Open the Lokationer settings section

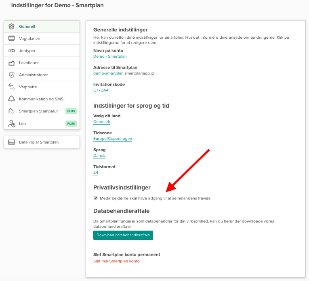(x=29, y=63)
